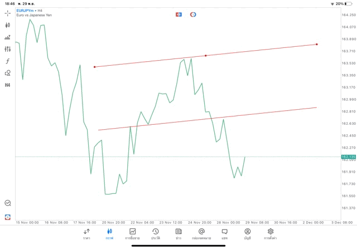357x249 pixels.
Task: Tap the red-blue square icon above chart
Action: coord(178,14)
